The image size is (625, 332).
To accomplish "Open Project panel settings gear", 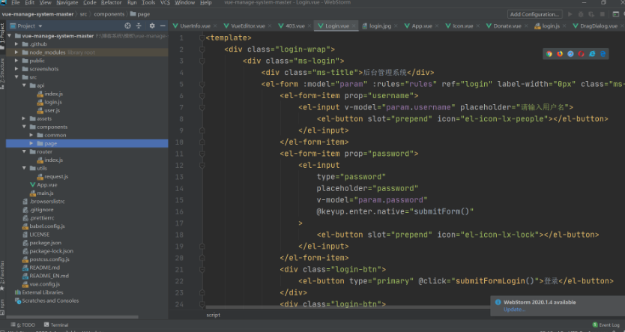I will pos(152,25).
